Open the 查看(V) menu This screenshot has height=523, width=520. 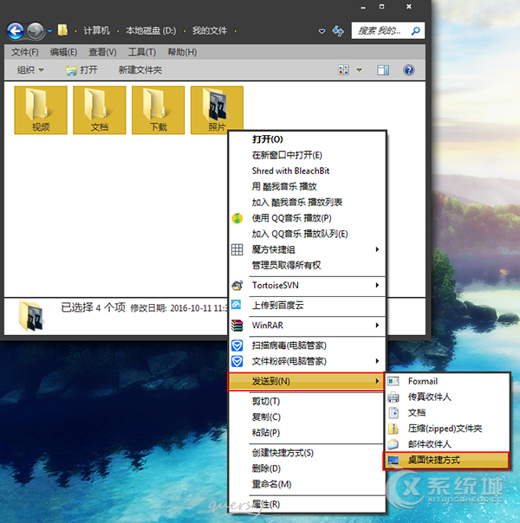click(x=102, y=52)
